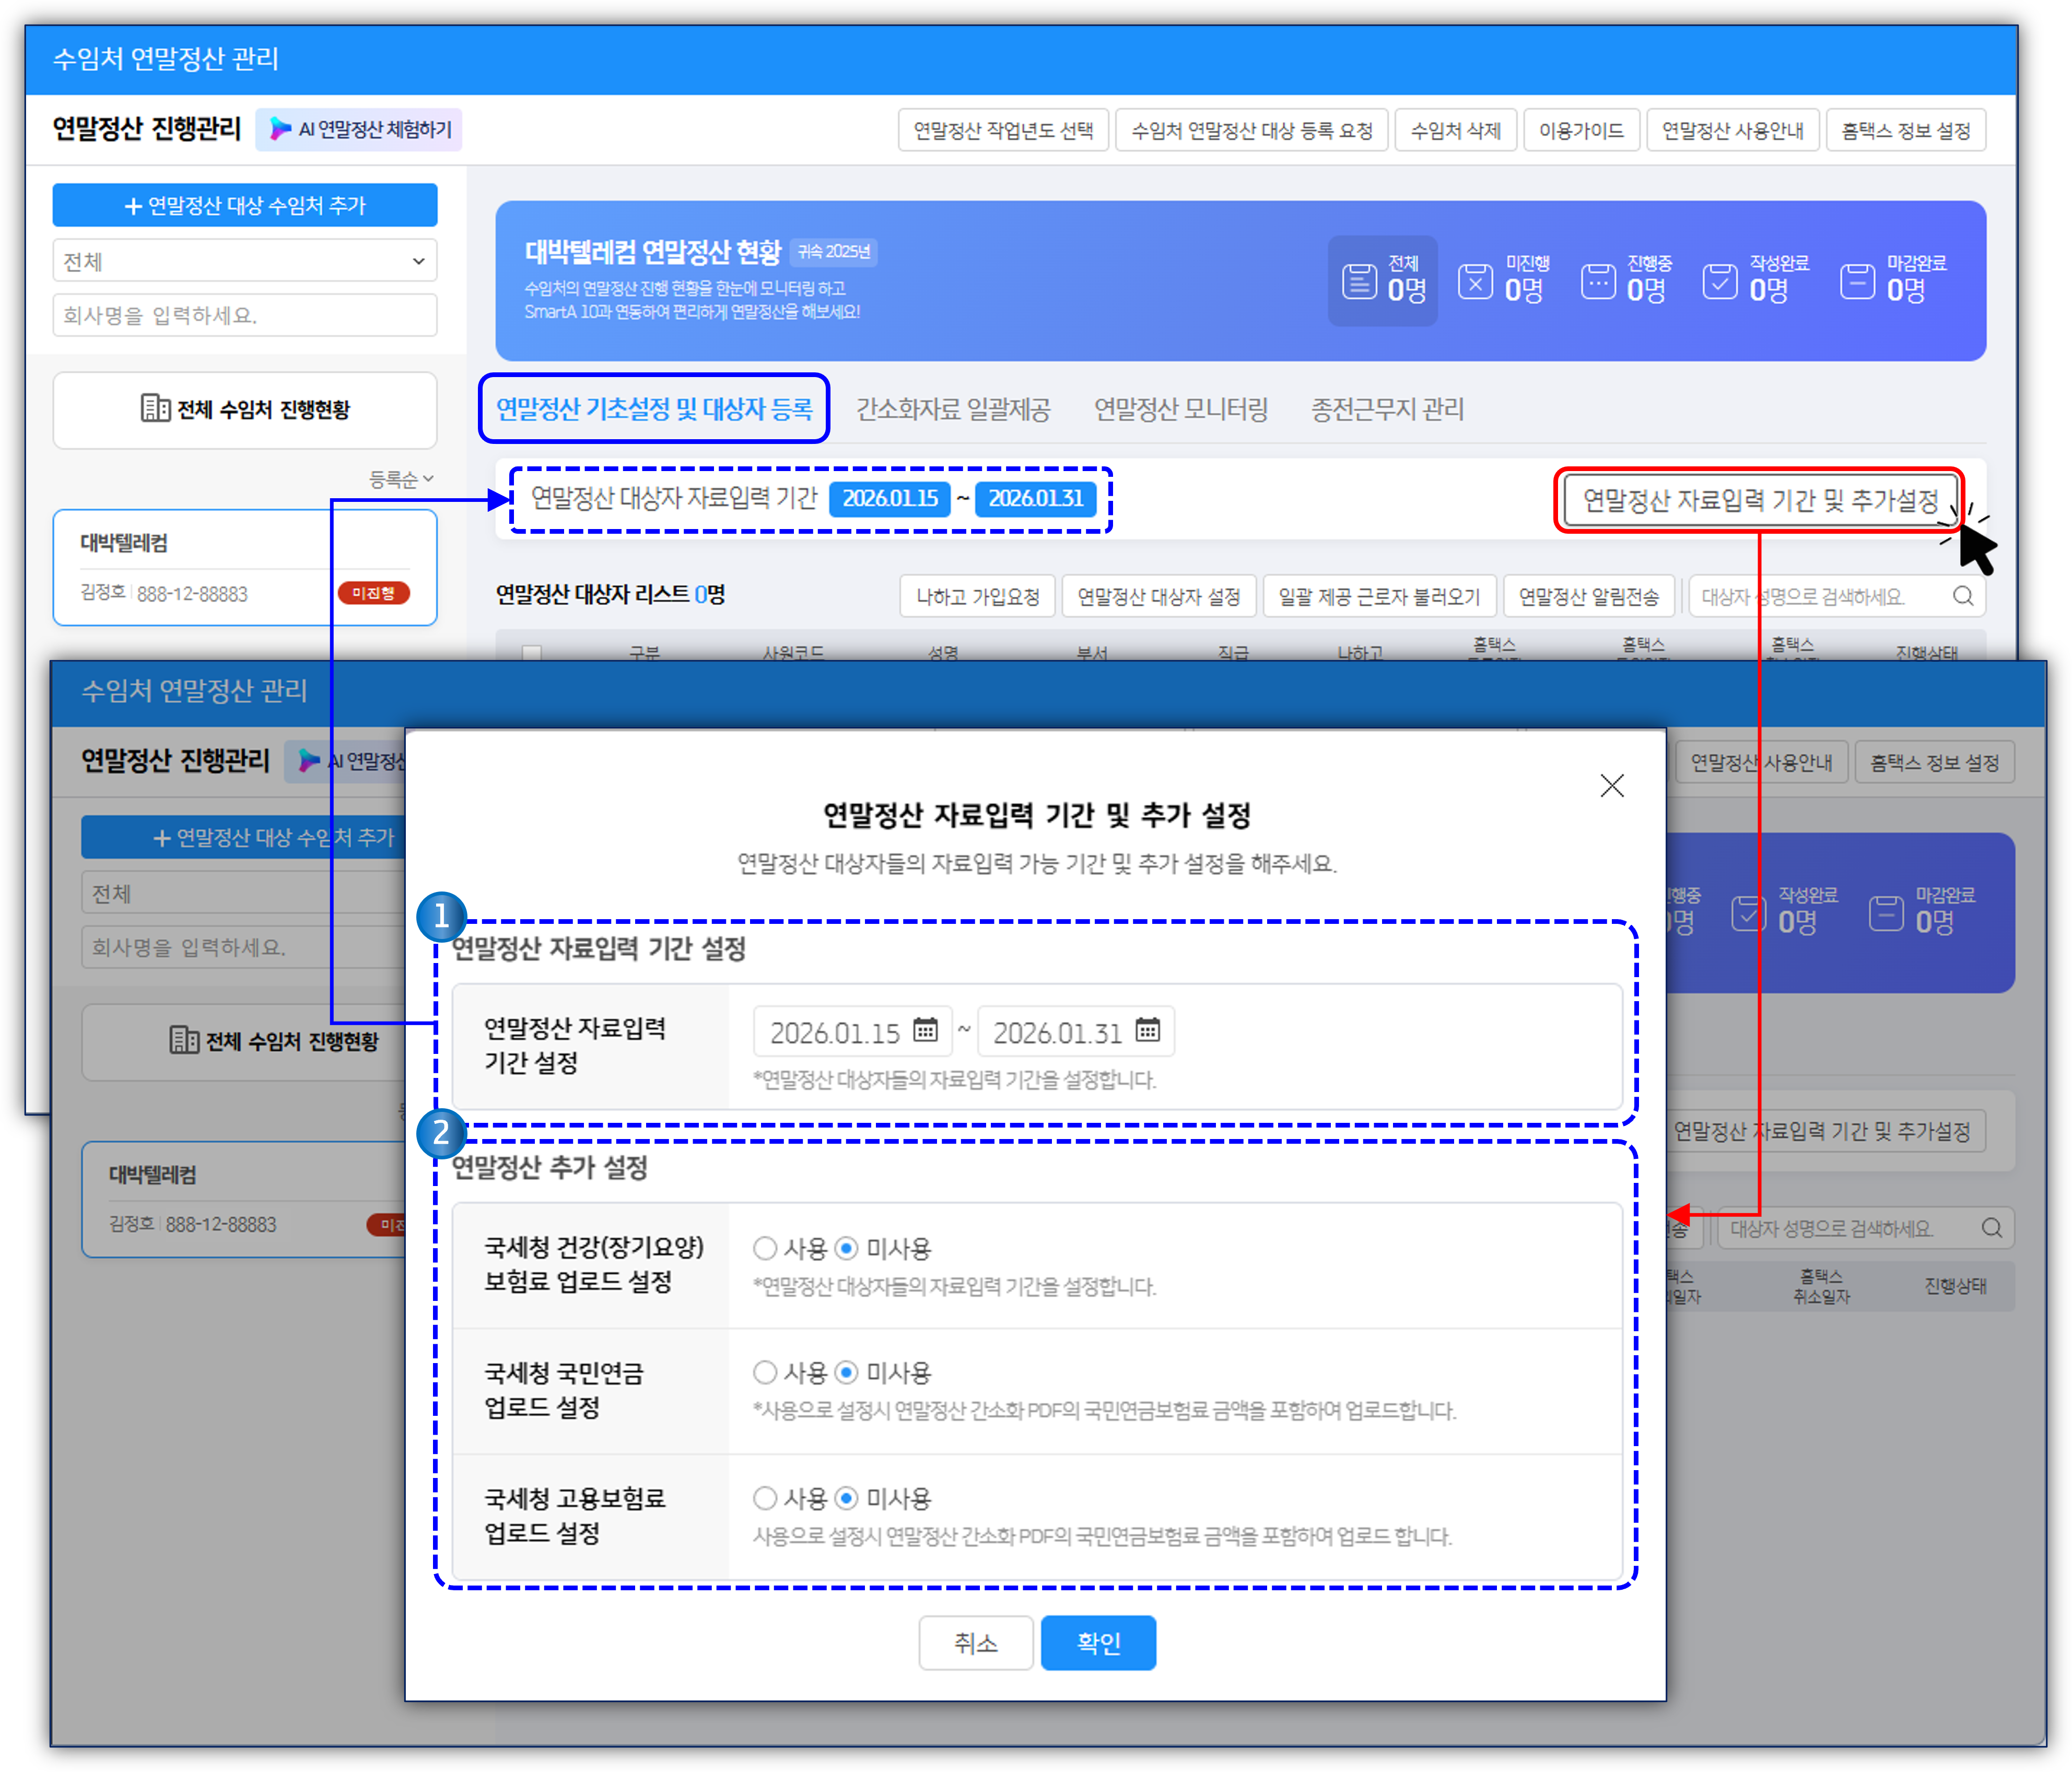Click the 진행중 0명 status icon in the upper window's banner
2072x1772 pixels.
point(1598,281)
